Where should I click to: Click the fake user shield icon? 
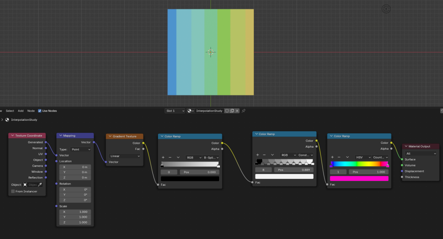coord(226,111)
